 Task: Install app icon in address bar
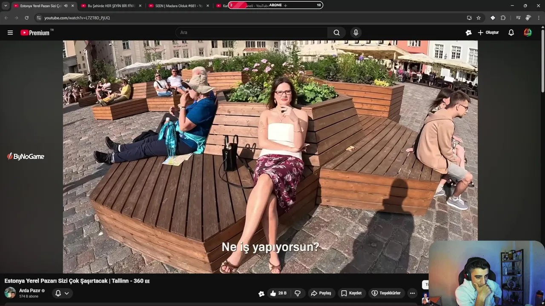click(469, 18)
